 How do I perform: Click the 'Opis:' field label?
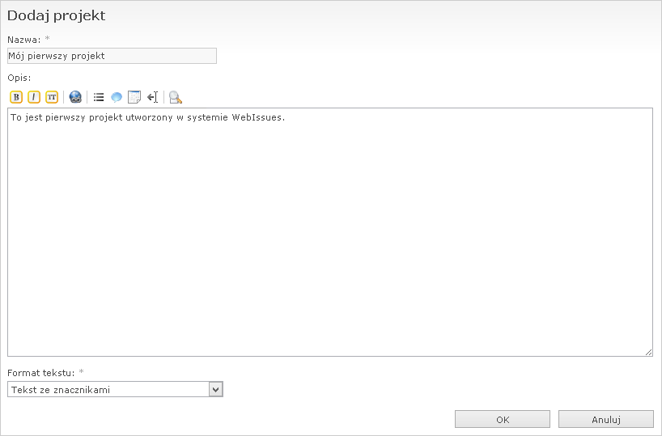click(x=19, y=78)
